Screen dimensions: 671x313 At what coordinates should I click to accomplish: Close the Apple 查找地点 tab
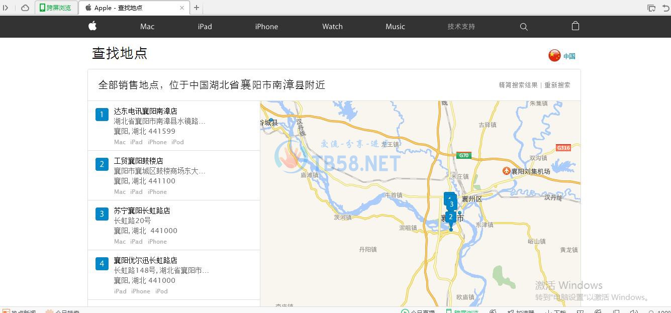tap(182, 8)
